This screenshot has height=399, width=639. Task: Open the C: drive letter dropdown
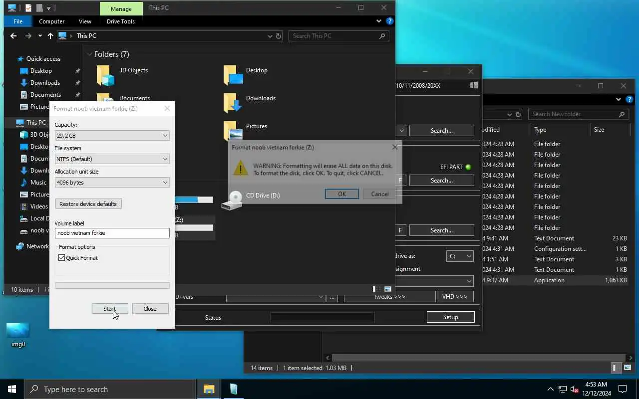point(460,256)
